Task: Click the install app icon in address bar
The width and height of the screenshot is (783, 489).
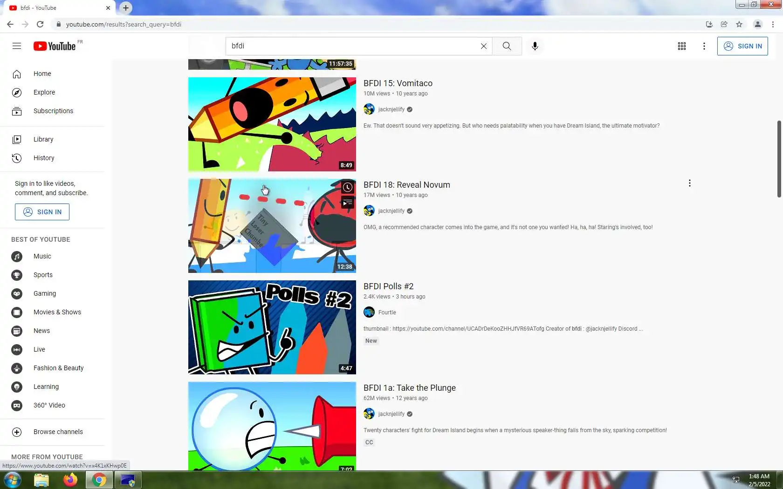Action: point(709,24)
